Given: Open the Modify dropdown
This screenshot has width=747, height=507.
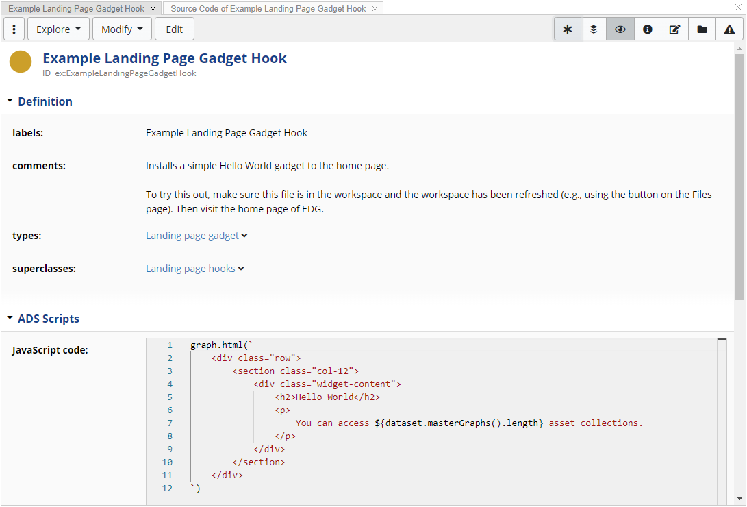Looking at the screenshot, I should point(122,29).
